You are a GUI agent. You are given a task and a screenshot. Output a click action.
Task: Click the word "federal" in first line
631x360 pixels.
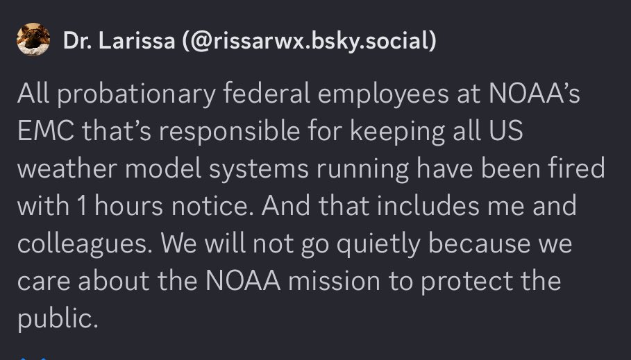tap(267, 93)
